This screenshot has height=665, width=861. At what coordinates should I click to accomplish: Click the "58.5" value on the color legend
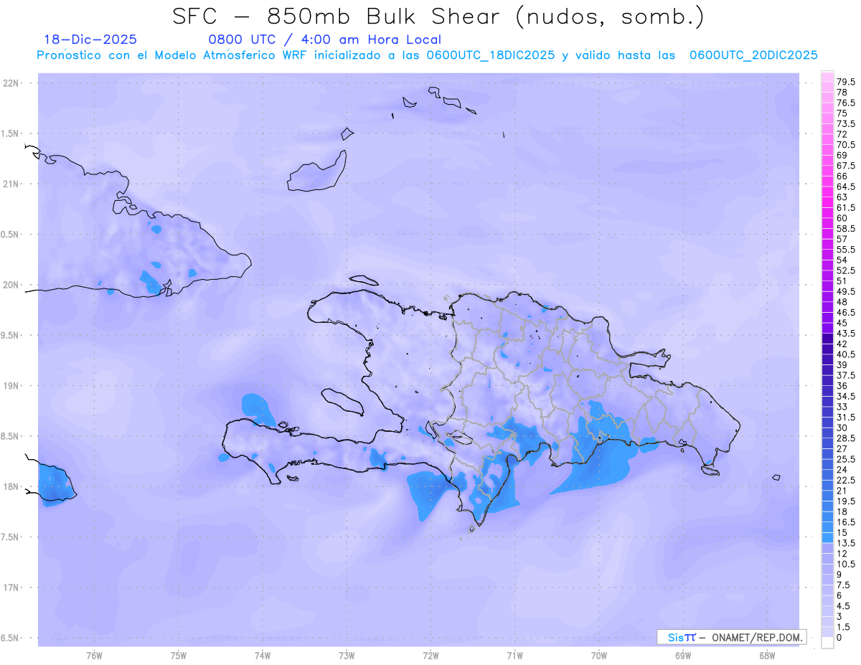[845, 228]
